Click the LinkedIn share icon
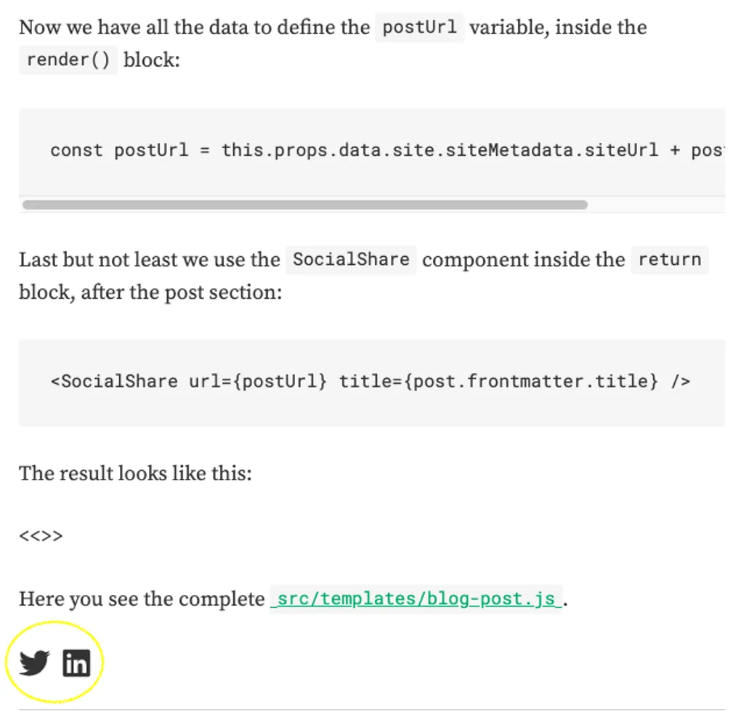Screen dimensions: 741x727 coord(76,663)
